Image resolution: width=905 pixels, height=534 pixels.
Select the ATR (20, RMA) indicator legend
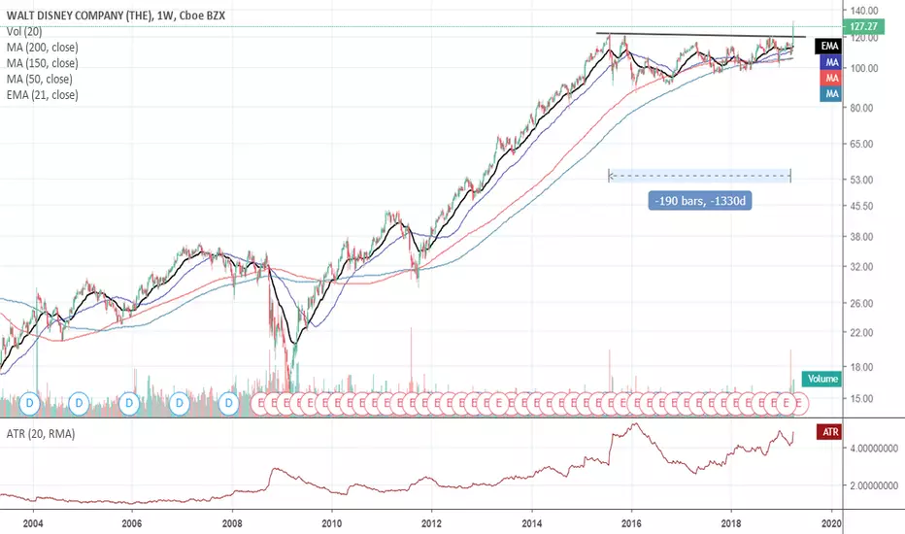(x=41, y=434)
